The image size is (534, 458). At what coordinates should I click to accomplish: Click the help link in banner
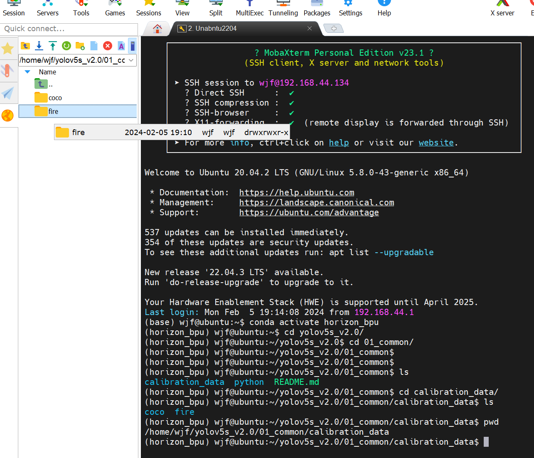pyautogui.click(x=339, y=143)
